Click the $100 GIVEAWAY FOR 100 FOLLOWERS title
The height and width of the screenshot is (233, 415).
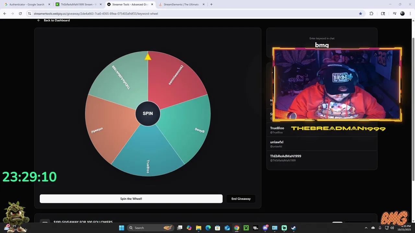point(83,222)
